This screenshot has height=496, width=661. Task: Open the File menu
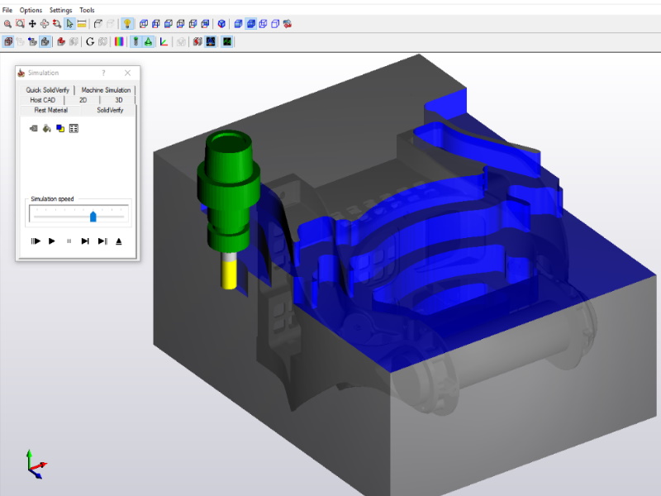[7, 10]
